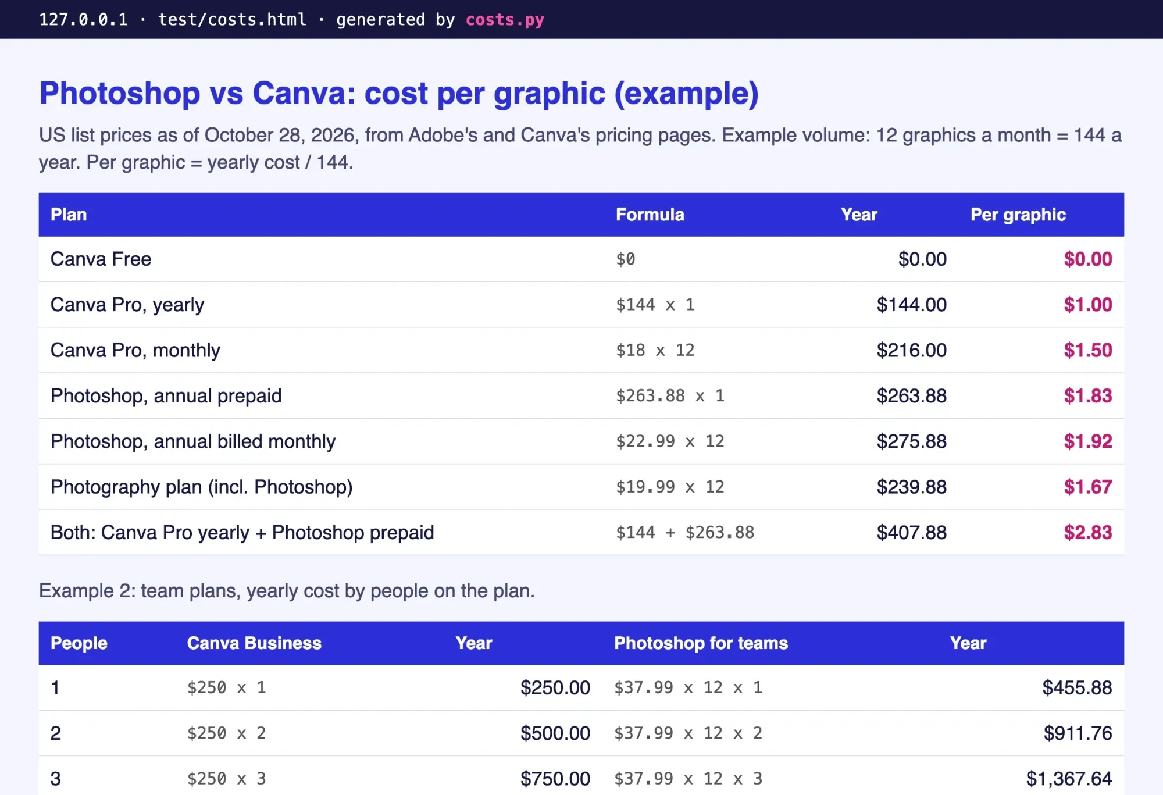
Task: Click the People column header
Action: [x=79, y=643]
